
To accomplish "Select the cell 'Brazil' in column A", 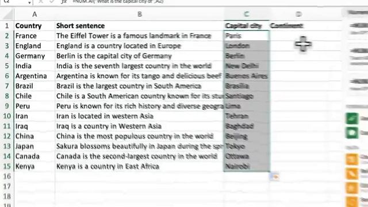I will [34, 86].
